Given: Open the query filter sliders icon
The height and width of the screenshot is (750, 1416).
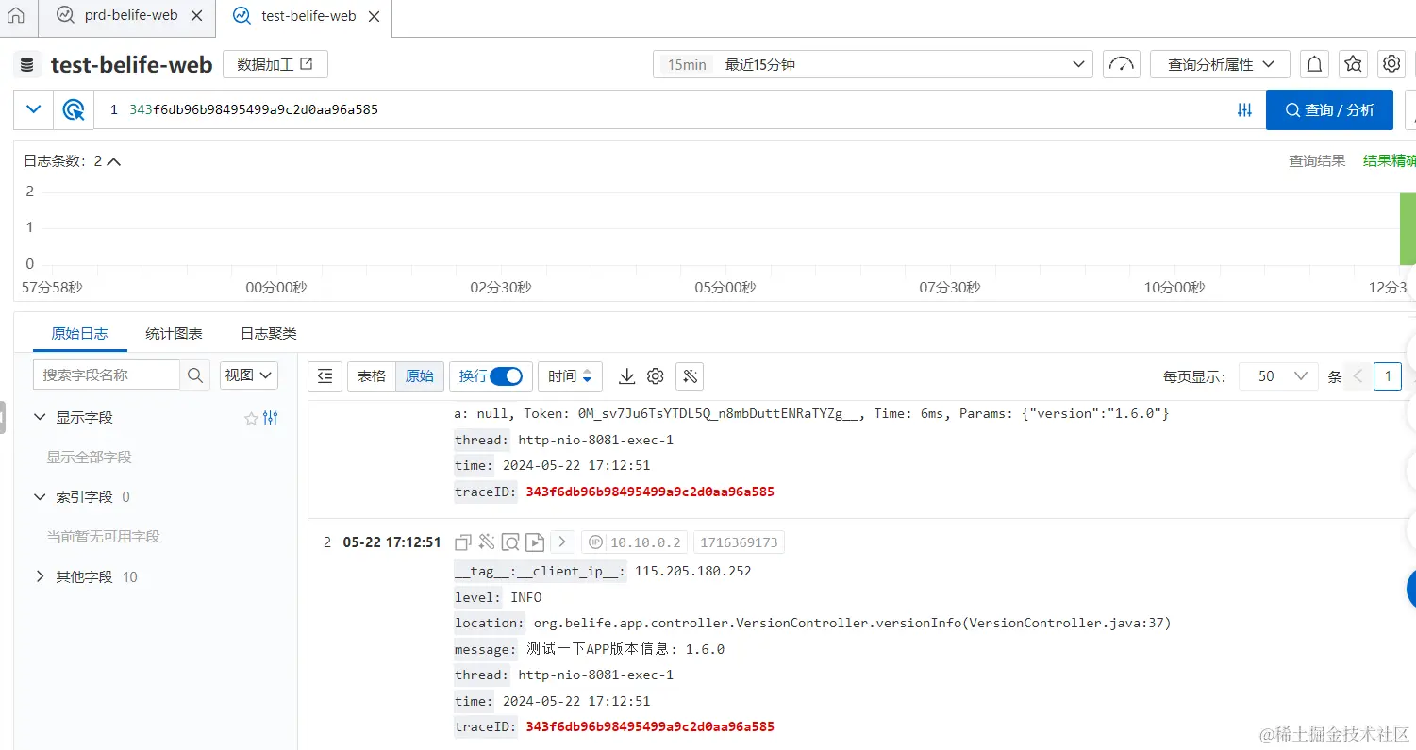Looking at the screenshot, I should (x=1244, y=110).
